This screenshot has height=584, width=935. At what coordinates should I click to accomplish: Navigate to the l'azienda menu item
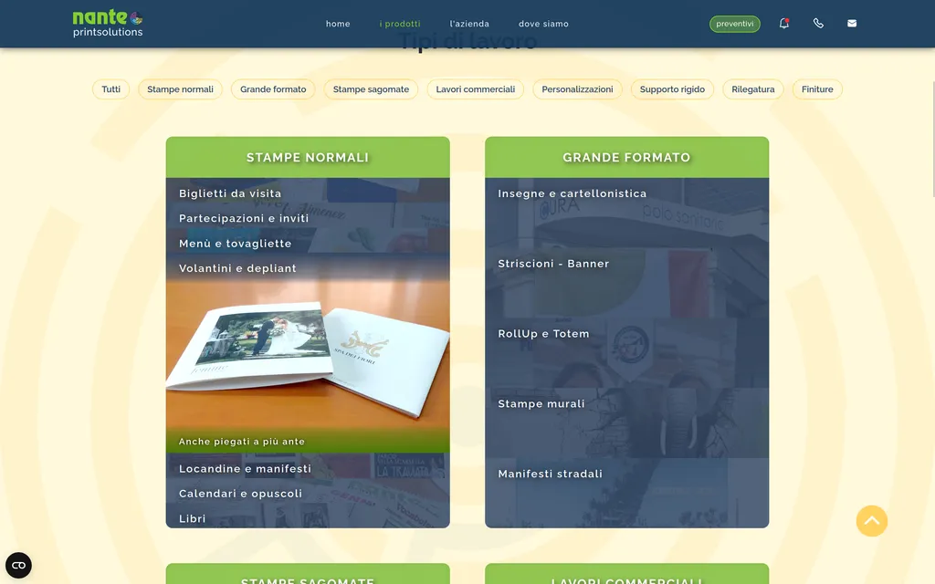(x=469, y=24)
